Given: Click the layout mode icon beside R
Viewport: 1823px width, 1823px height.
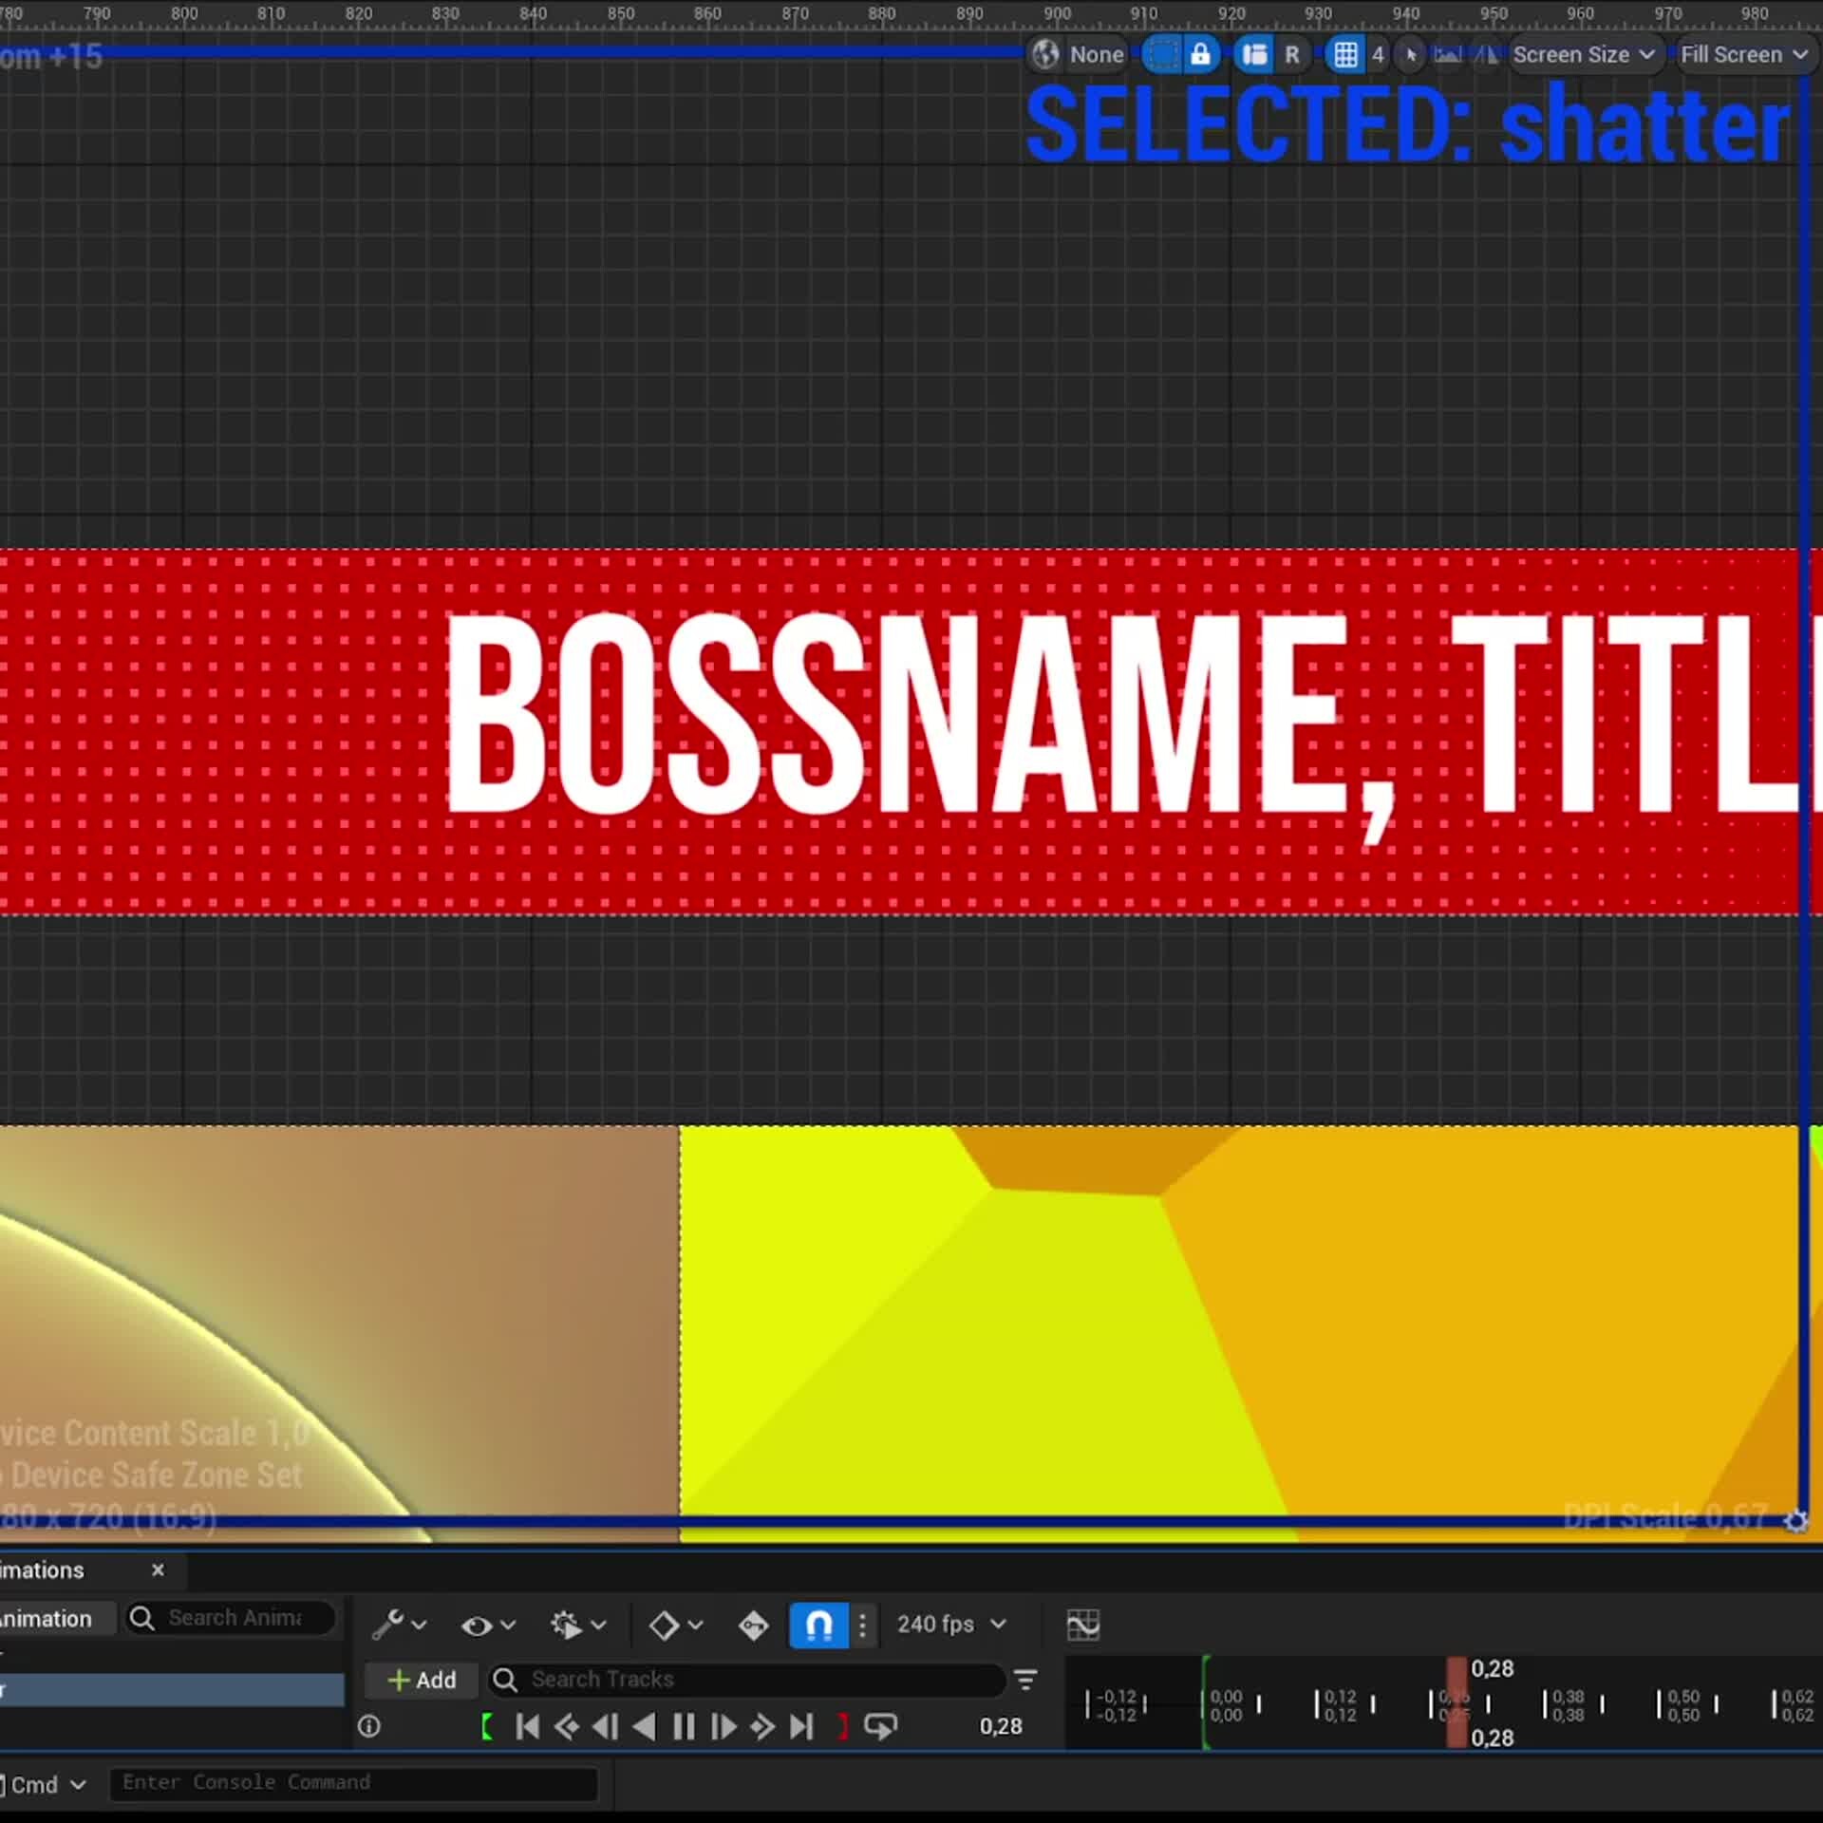Looking at the screenshot, I should click(x=1254, y=54).
